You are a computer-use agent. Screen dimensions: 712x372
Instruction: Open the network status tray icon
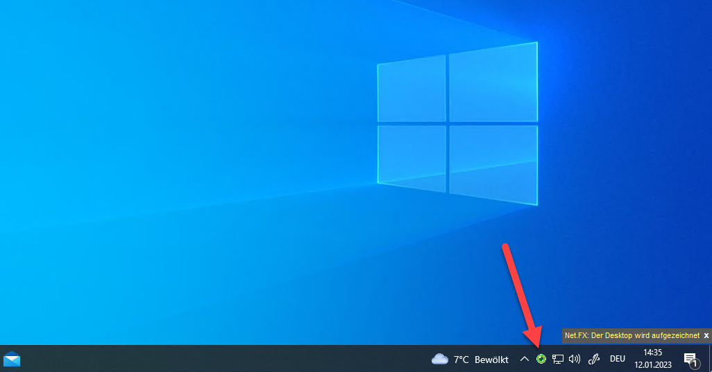click(558, 360)
